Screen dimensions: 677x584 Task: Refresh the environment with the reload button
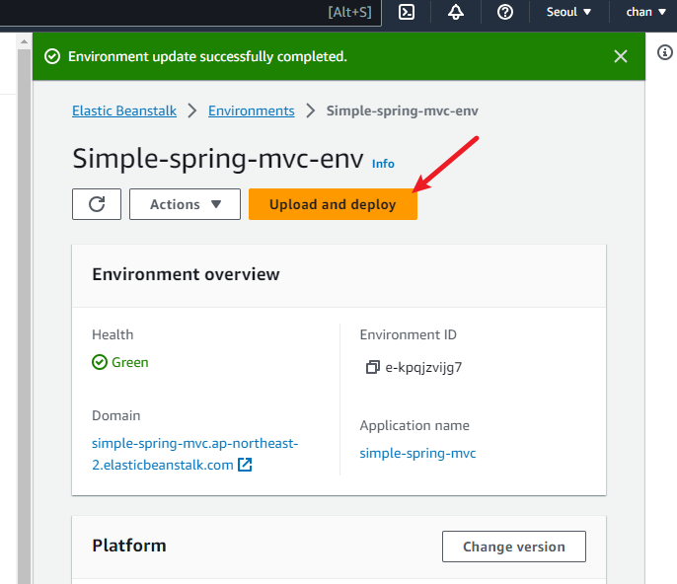tap(97, 204)
